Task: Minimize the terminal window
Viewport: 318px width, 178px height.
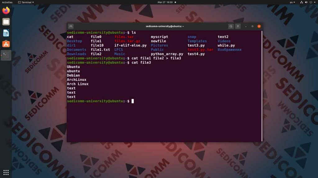Action: pos(246,26)
